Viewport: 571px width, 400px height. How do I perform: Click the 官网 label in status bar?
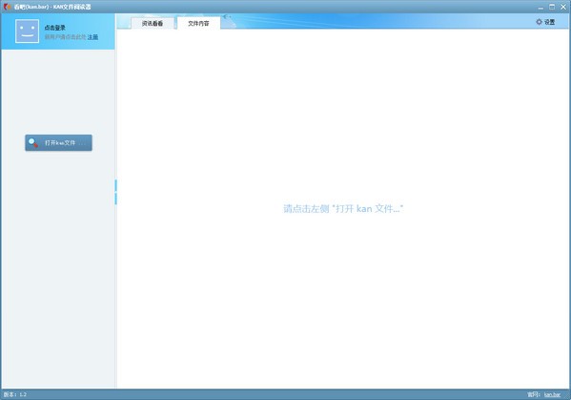click(534, 394)
